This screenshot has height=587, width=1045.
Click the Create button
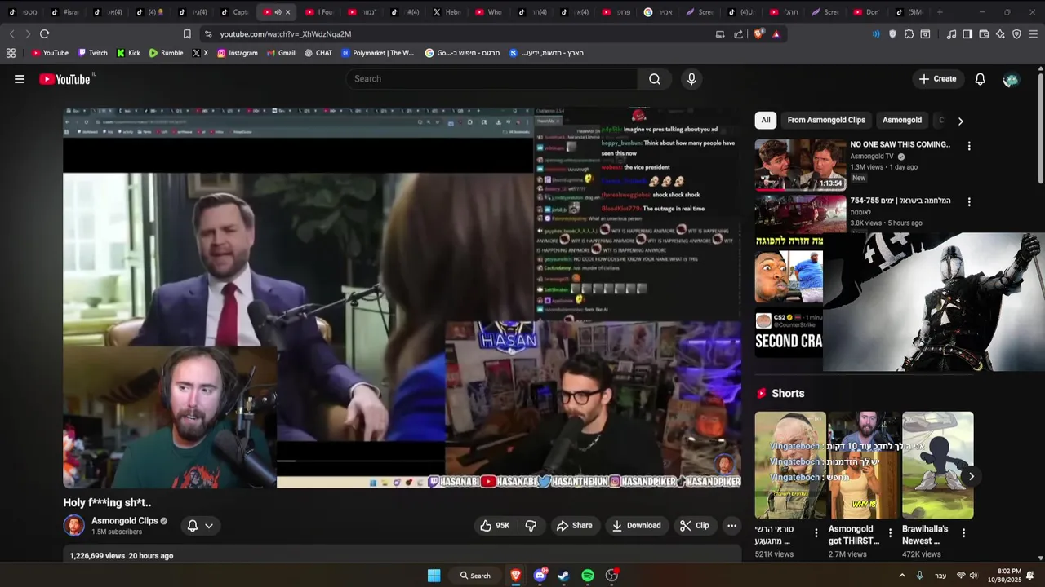(937, 79)
